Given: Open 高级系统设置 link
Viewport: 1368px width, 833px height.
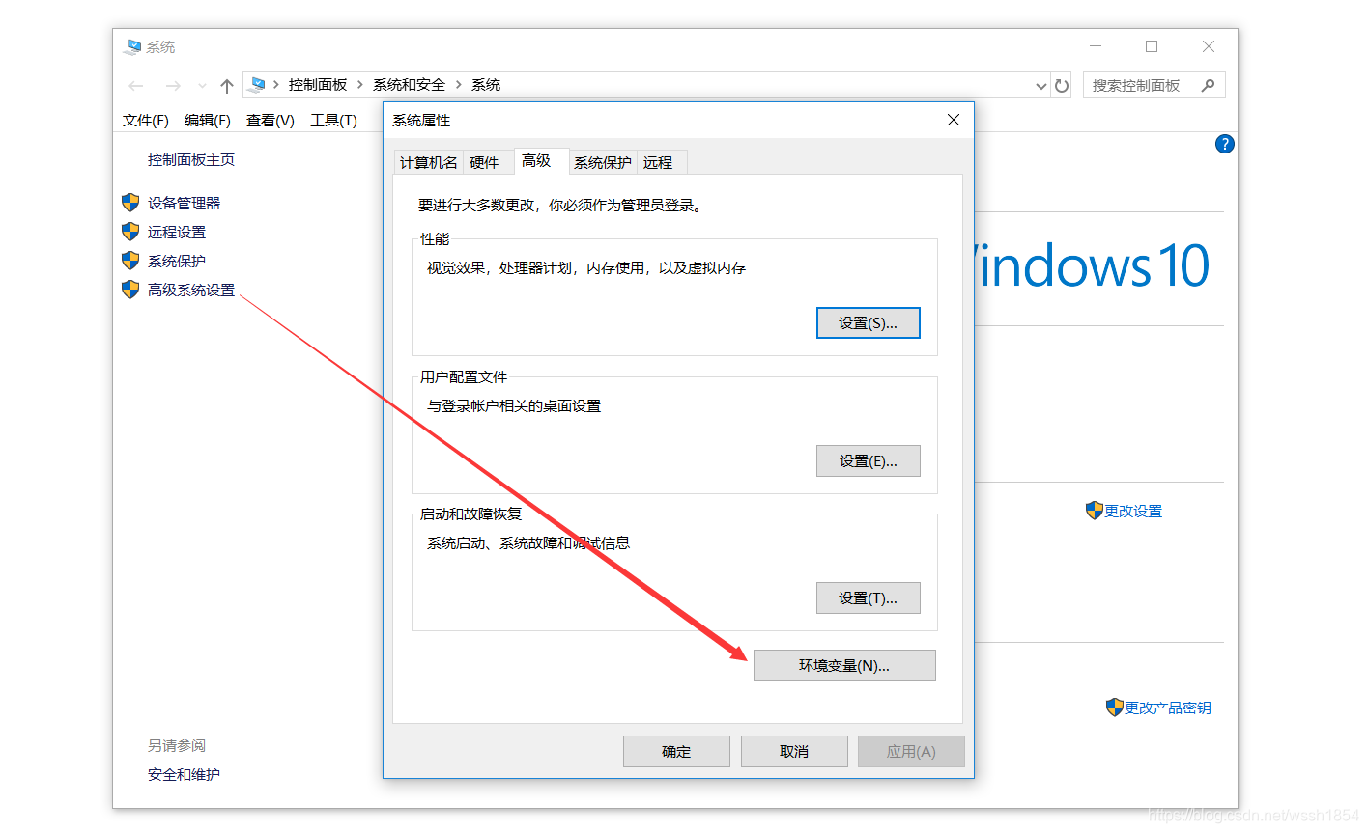Looking at the screenshot, I should [191, 290].
